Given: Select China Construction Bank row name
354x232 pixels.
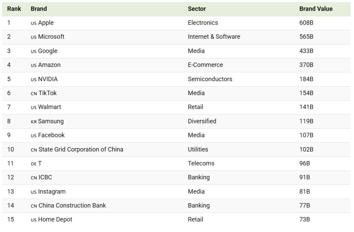Looking at the screenshot, I should click(x=72, y=205).
